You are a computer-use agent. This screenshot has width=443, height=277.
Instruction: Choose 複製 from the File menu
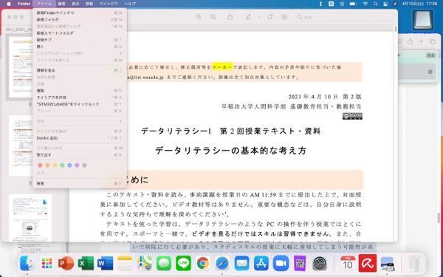[80, 90]
